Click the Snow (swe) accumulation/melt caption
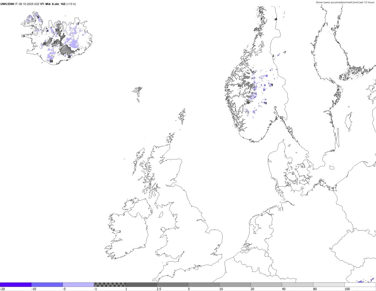Viewport: 376px width, 291px height. [x=345, y=2]
